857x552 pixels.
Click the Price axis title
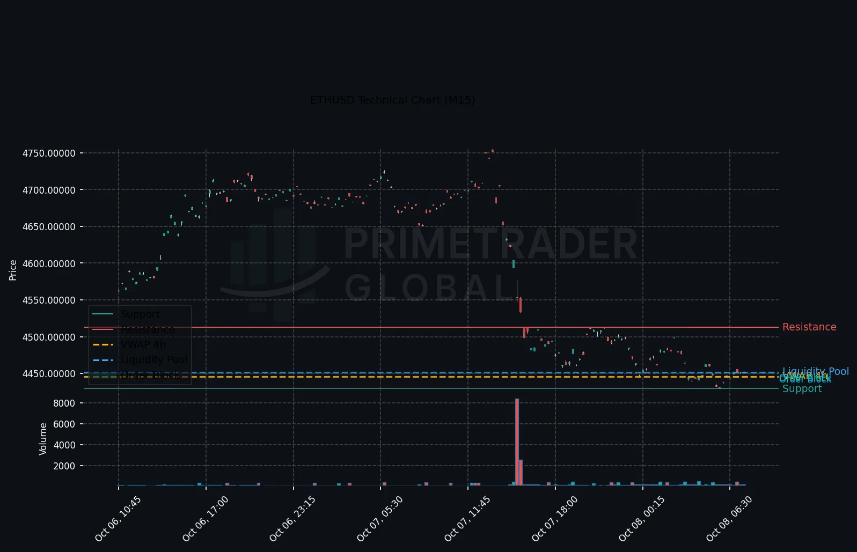[13, 270]
